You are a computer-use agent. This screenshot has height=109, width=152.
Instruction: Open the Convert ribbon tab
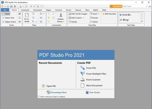pos(59,10)
